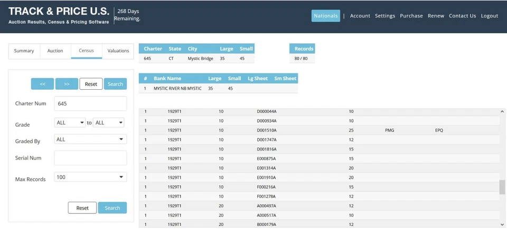This screenshot has height=237, width=507.
Task: Click the Logout link
Action: (489, 16)
